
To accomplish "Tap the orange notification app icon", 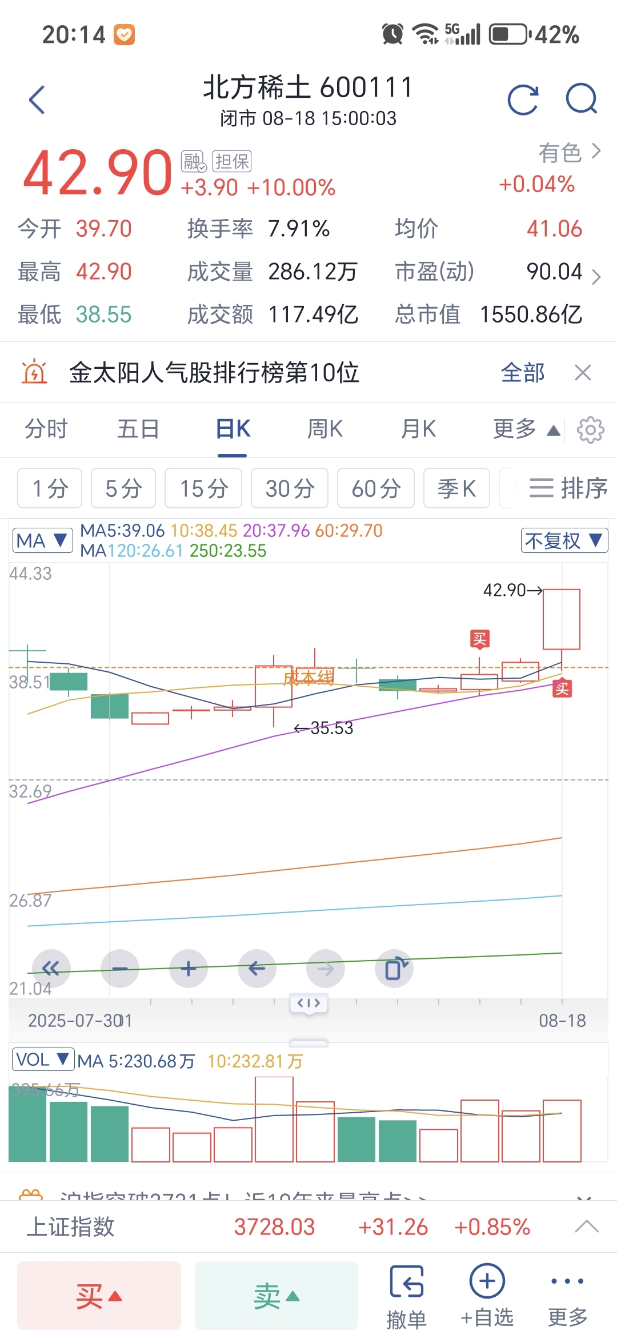I will 125,35.
